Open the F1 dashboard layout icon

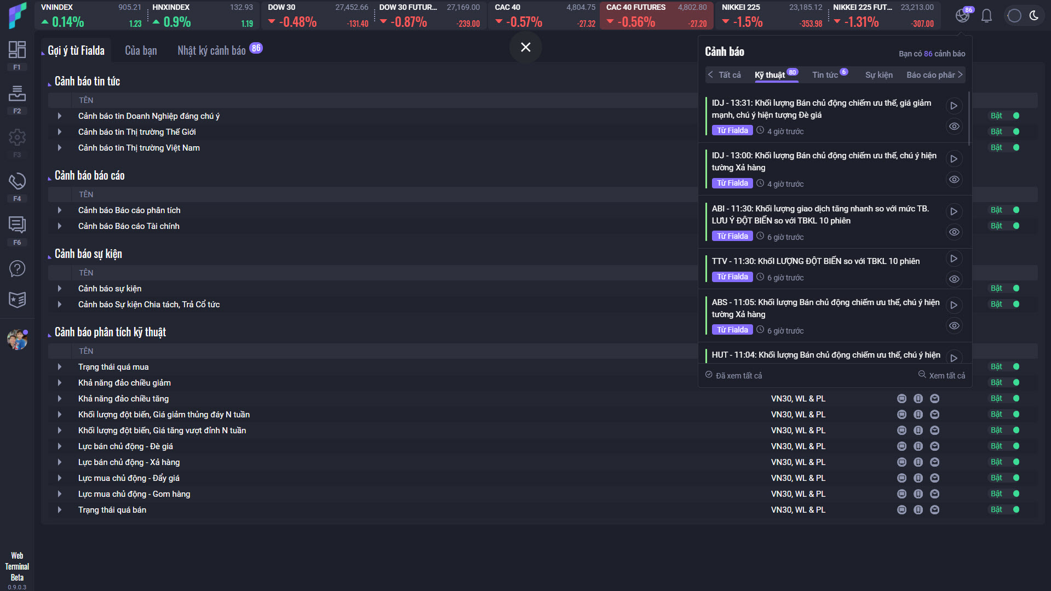[17, 50]
